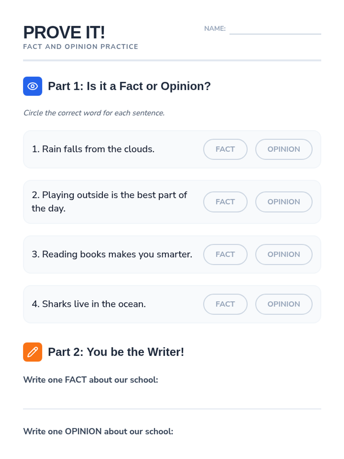Image resolution: width=344 pixels, height=459 pixels.
Task: Select FACT for Rain falls from the clouds
Action: point(225,149)
